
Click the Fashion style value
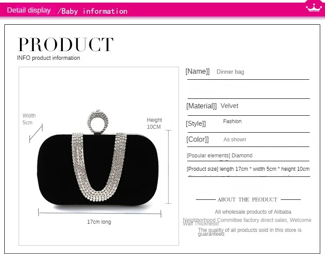[x=232, y=121]
